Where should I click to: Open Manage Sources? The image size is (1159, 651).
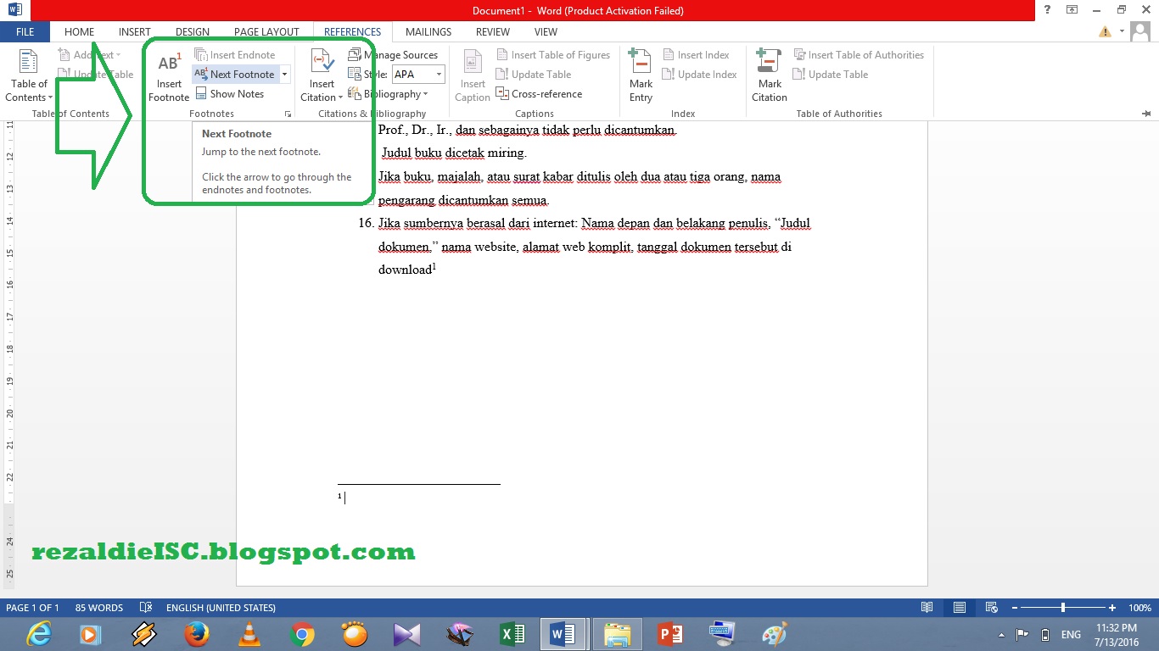pyautogui.click(x=394, y=55)
